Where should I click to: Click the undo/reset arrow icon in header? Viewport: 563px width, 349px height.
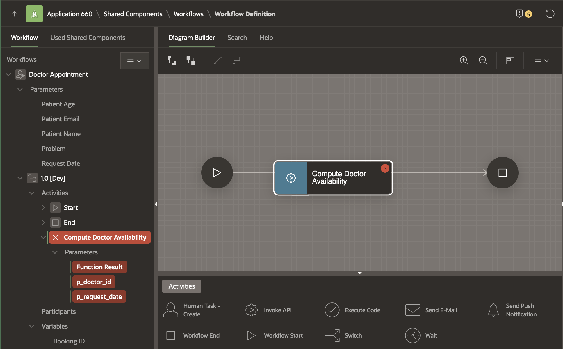(550, 14)
